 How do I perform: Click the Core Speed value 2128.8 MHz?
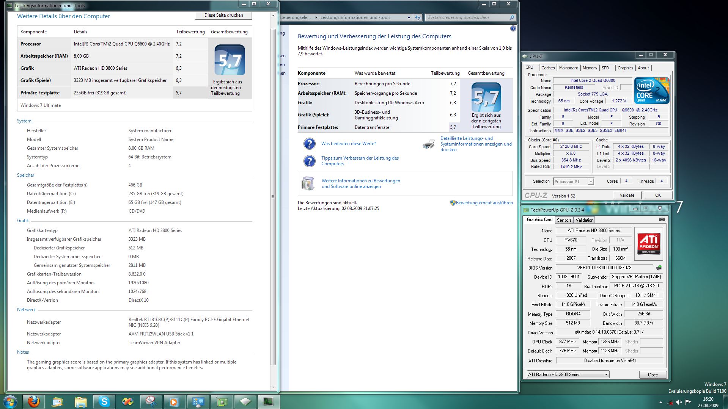[571, 147]
